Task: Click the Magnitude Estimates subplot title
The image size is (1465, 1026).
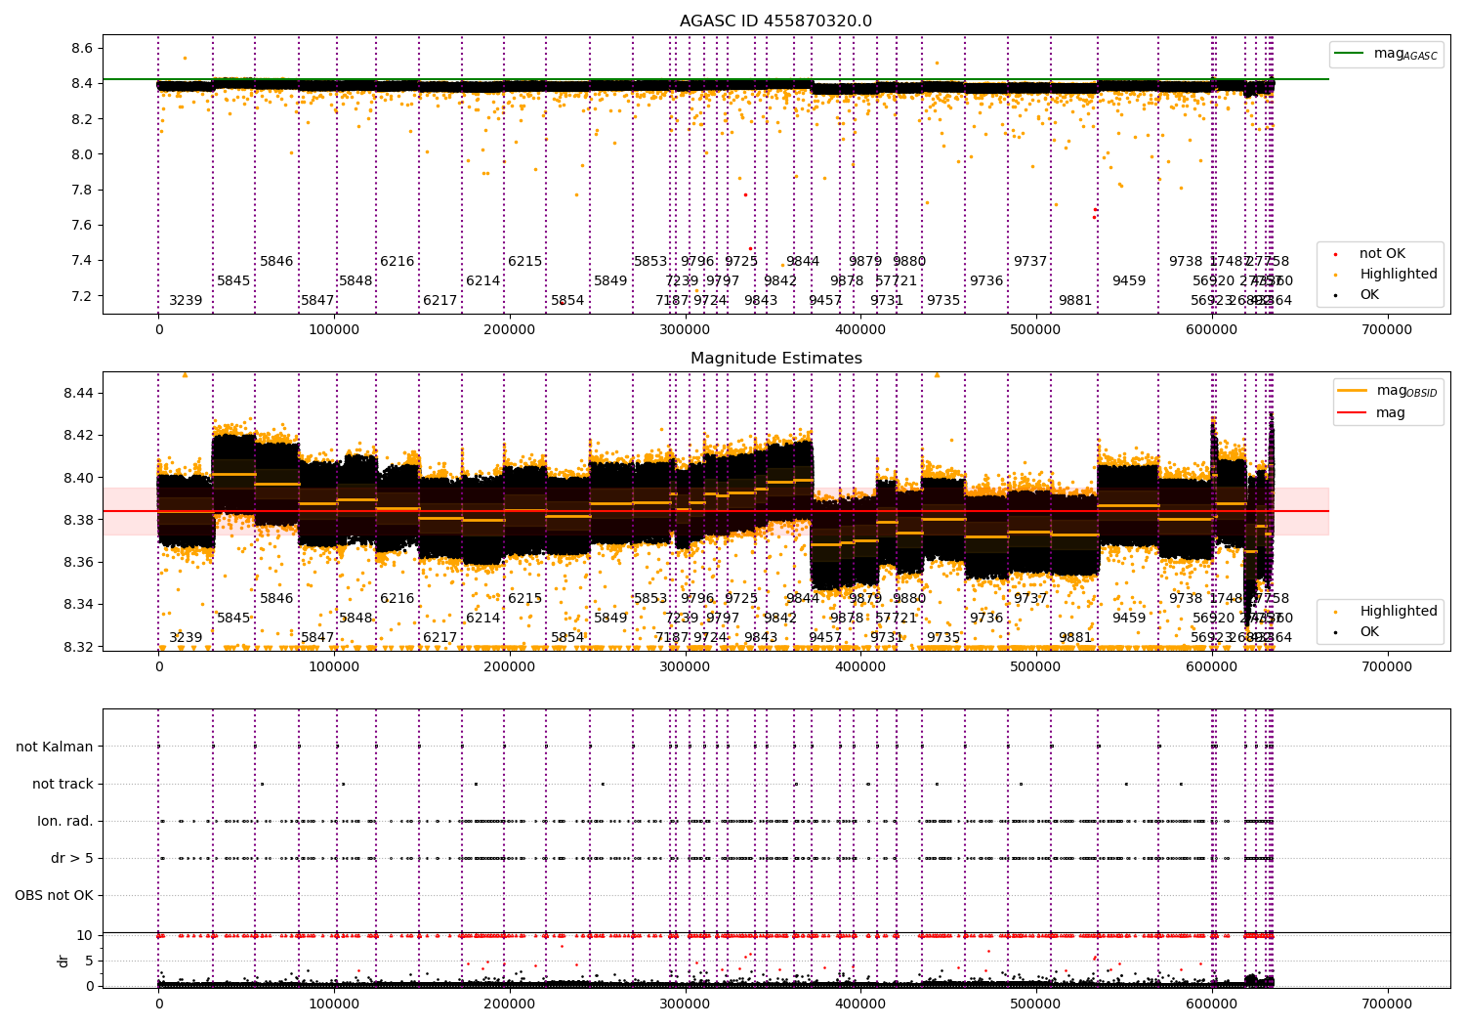Action: 775,359
